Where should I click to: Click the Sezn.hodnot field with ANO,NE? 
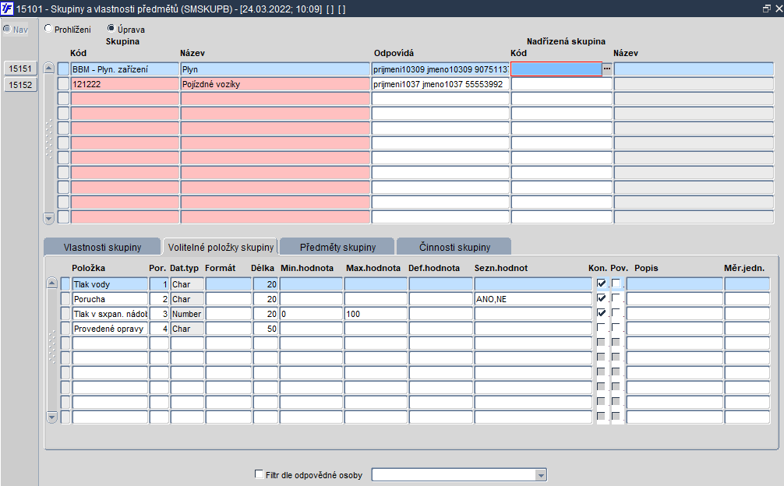click(x=533, y=299)
